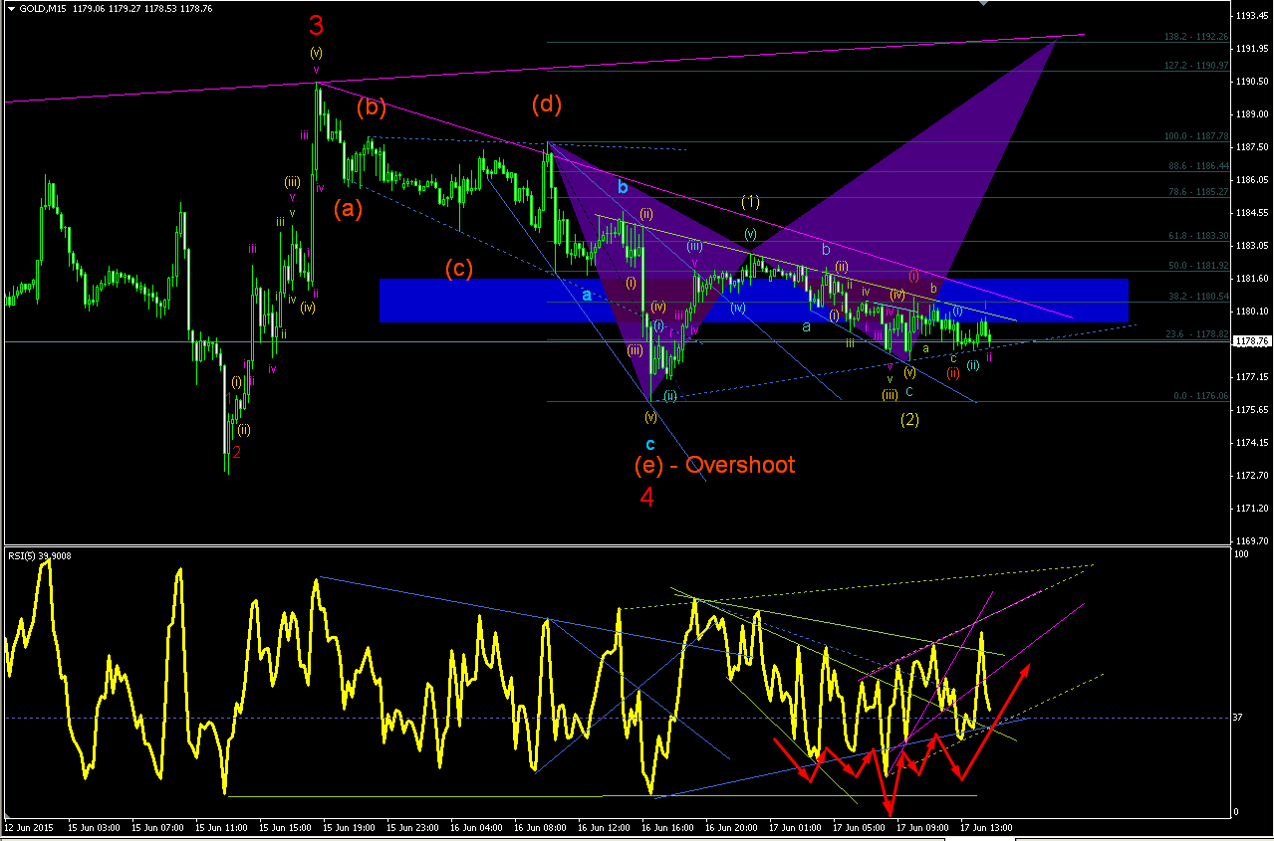Click '15 Jun 19:00' on the time axis
Viewport: 1274px width, 841px height.
pos(349,827)
